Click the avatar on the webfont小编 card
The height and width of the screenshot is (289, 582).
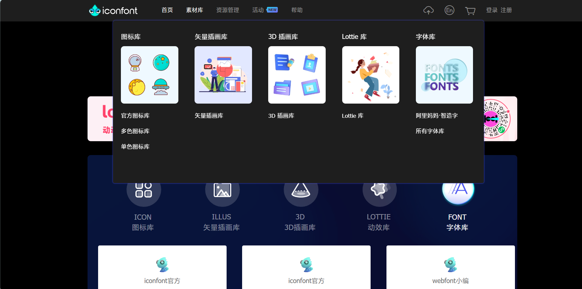[451, 265]
